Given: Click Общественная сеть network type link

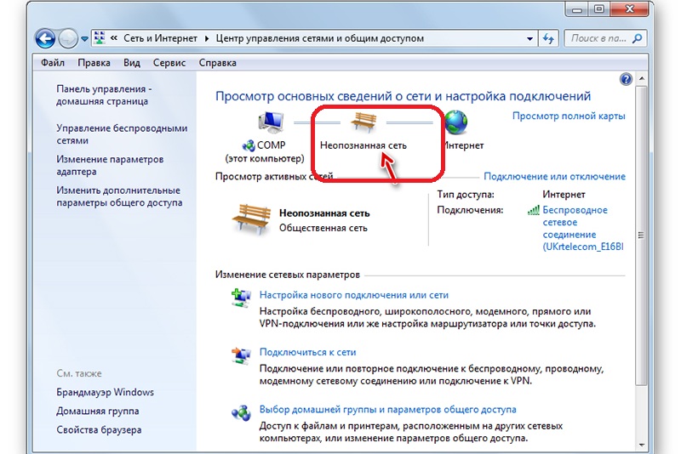Looking at the screenshot, I should coord(323,228).
